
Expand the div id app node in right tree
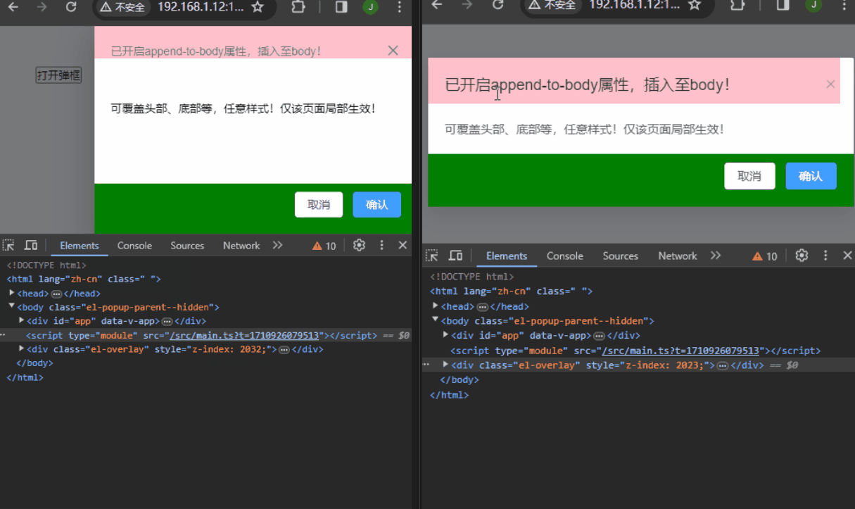(444, 335)
